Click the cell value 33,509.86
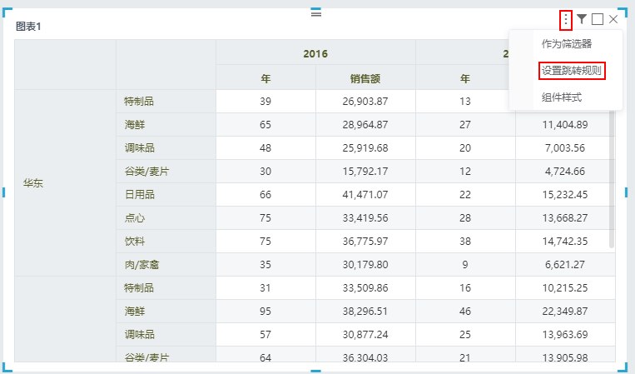The height and width of the screenshot is (374, 635). 365,288
